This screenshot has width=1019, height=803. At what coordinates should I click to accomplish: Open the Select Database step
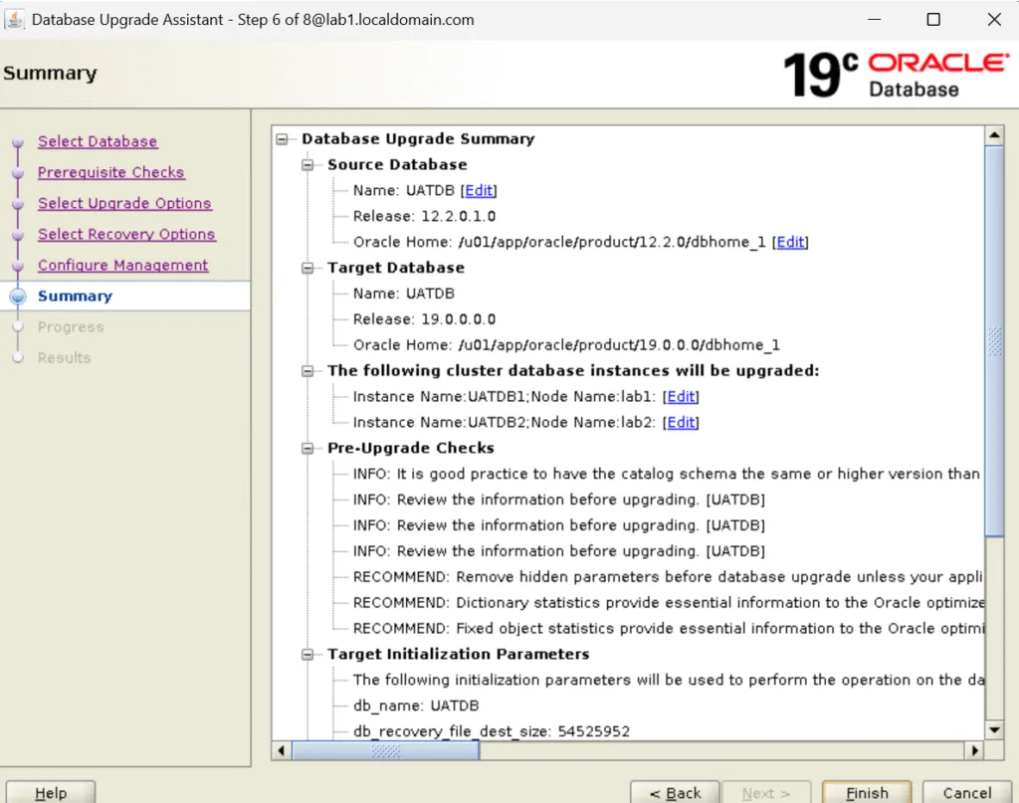point(97,141)
